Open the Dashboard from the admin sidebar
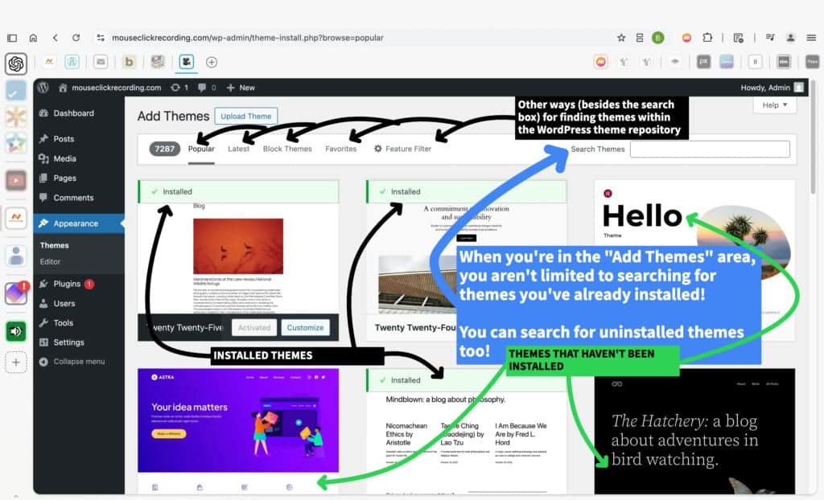The image size is (824, 500). [72, 113]
